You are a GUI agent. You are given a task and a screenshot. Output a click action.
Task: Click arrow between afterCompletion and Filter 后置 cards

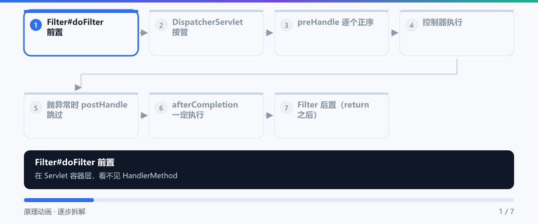click(x=269, y=115)
